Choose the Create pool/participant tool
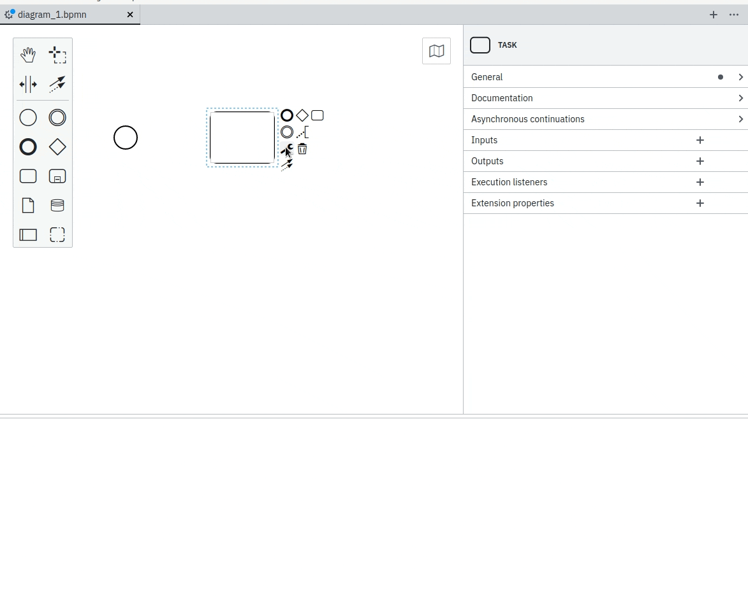 (28, 235)
